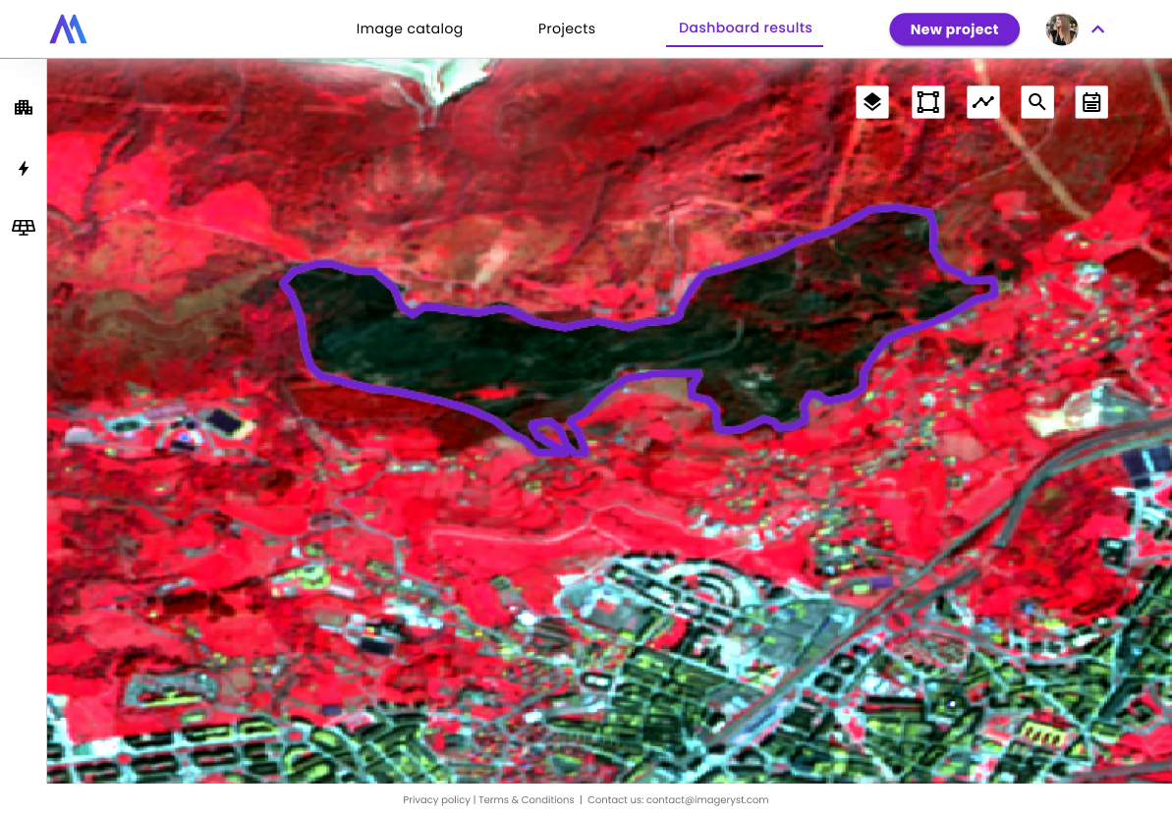
Task: Select the lightning bolt energy icon
Action: (x=24, y=169)
